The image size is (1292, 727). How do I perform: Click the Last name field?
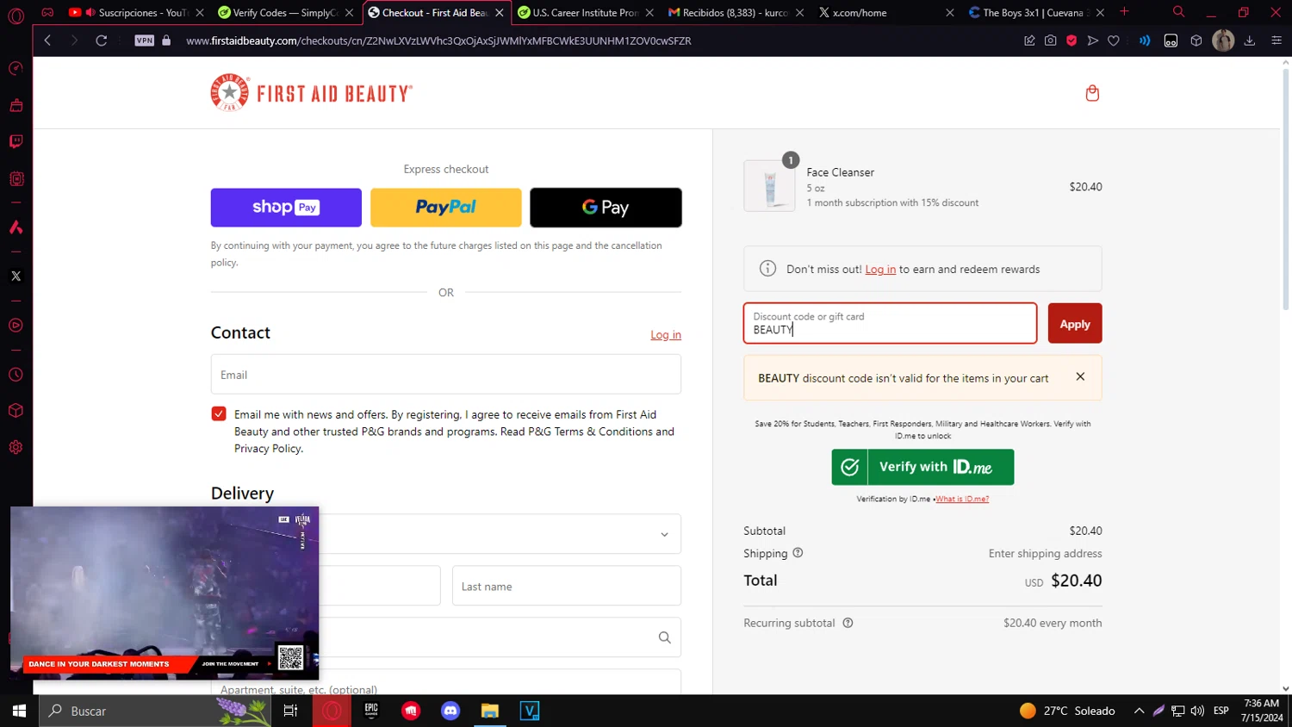pos(567,587)
